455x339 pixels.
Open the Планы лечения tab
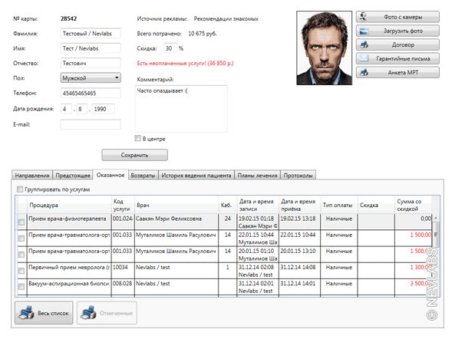(x=257, y=176)
